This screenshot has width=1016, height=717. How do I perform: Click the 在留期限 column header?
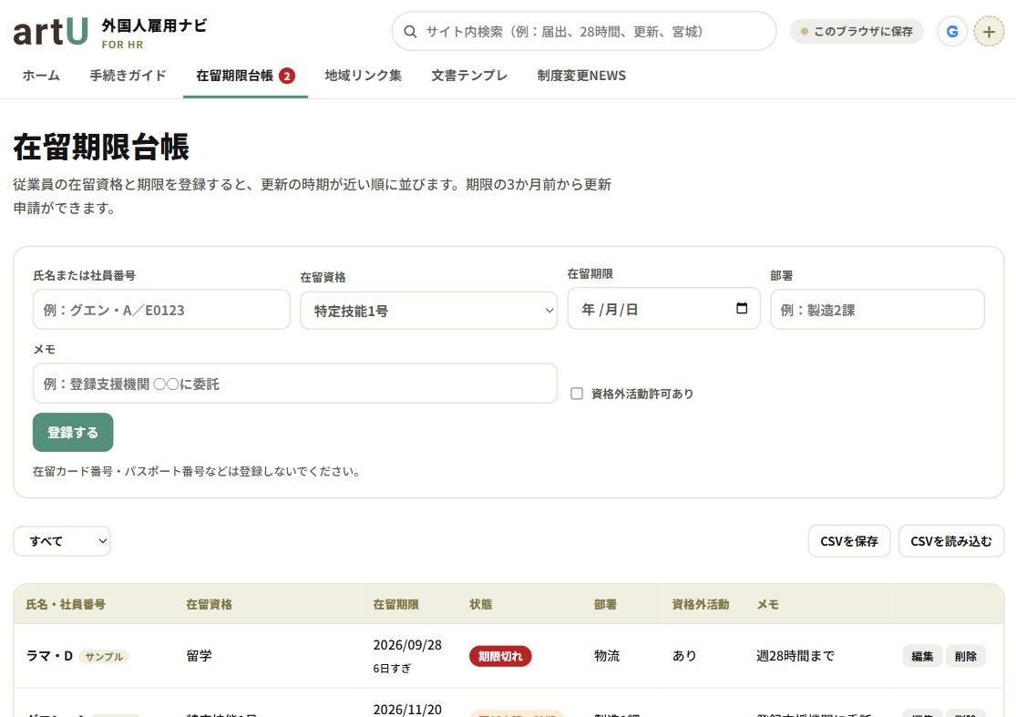395,604
